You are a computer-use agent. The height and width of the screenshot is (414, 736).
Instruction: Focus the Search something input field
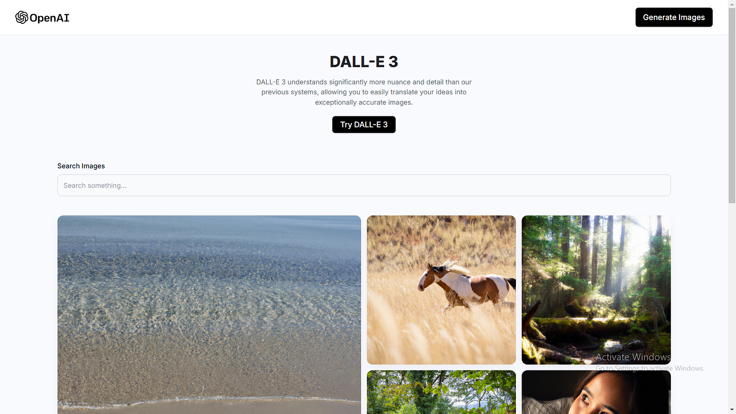pos(364,185)
